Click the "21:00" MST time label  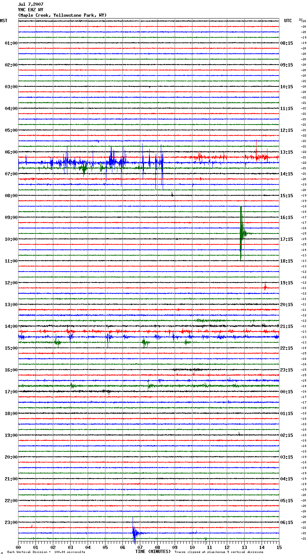click(11, 479)
